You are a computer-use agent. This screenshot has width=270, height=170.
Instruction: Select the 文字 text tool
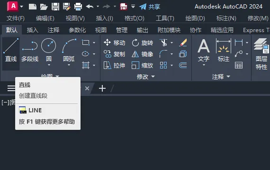(204, 50)
